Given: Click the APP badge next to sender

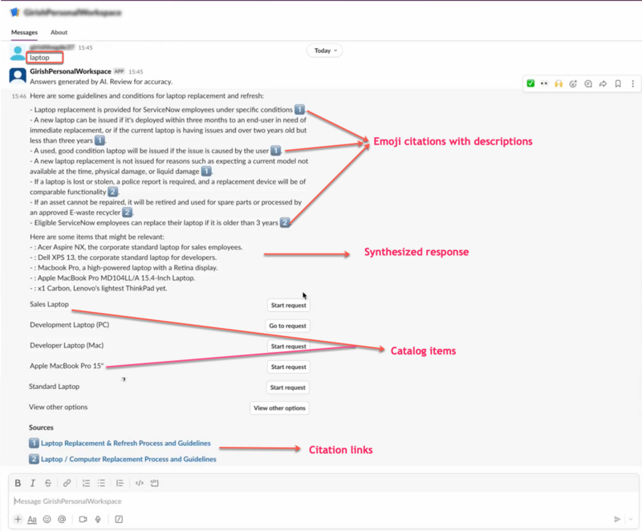Looking at the screenshot, I should (x=119, y=71).
